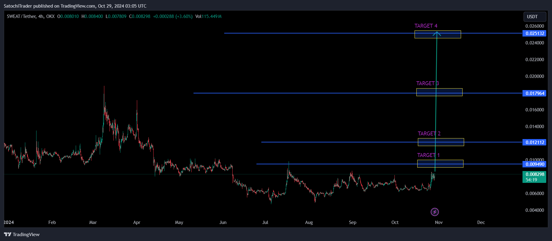552x241 pixels.
Task: Click the 0.012112 price label
Action: tap(534, 142)
